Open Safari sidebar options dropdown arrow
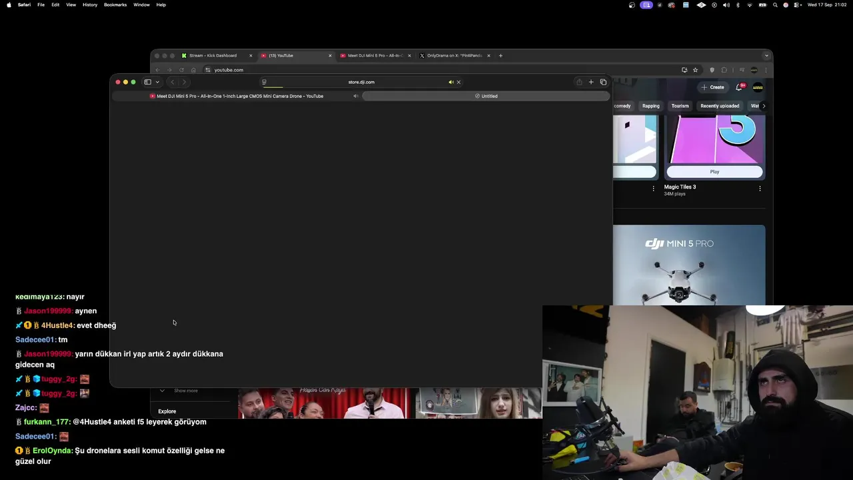Viewport: 853px width, 480px height. pyautogui.click(x=157, y=82)
